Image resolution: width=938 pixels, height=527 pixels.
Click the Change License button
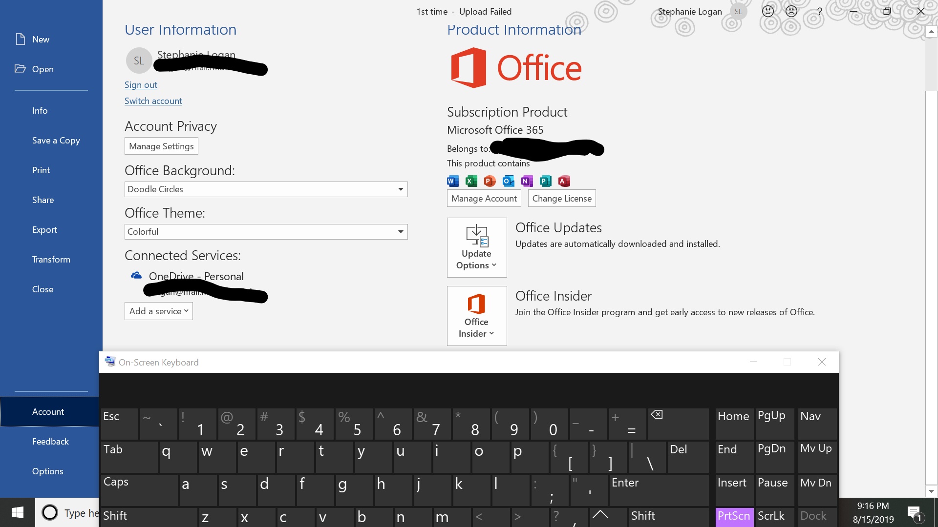click(562, 198)
